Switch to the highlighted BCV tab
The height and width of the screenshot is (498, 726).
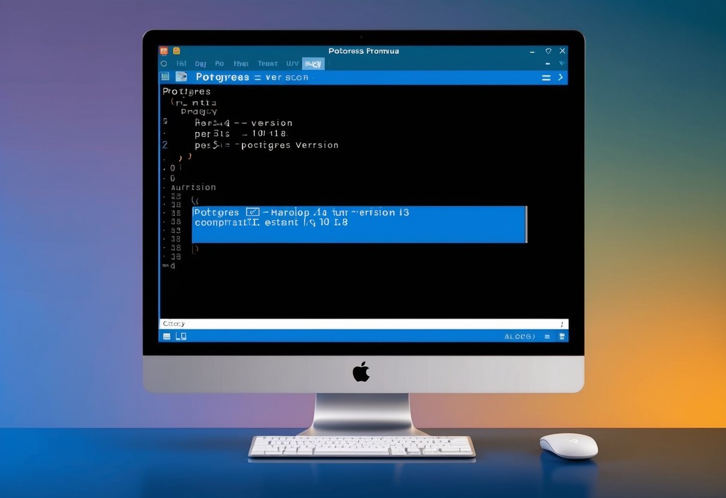(313, 63)
